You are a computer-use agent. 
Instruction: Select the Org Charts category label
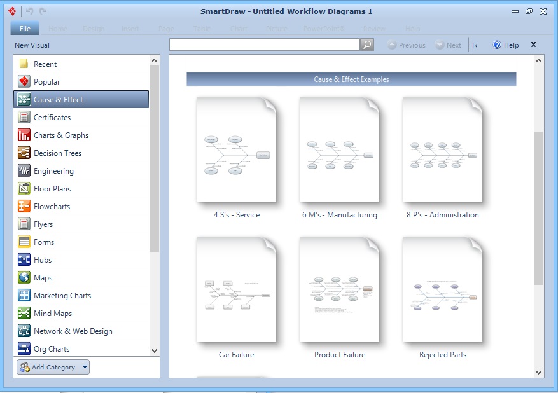[x=52, y=349]
